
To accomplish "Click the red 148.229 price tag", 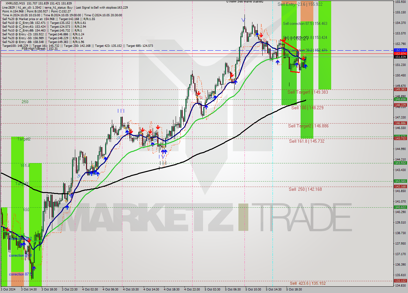I will (400, 105).
